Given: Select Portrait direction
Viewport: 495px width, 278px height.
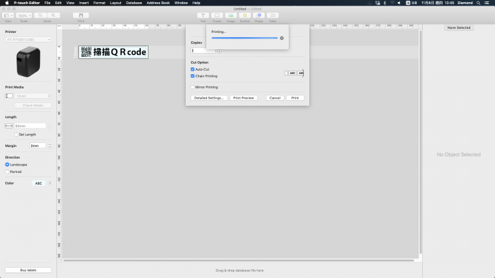Looking at the screenshot, I should pos(8,172).
